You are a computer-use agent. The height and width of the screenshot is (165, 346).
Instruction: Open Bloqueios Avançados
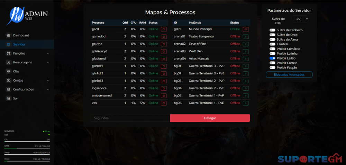pos(289,75)
